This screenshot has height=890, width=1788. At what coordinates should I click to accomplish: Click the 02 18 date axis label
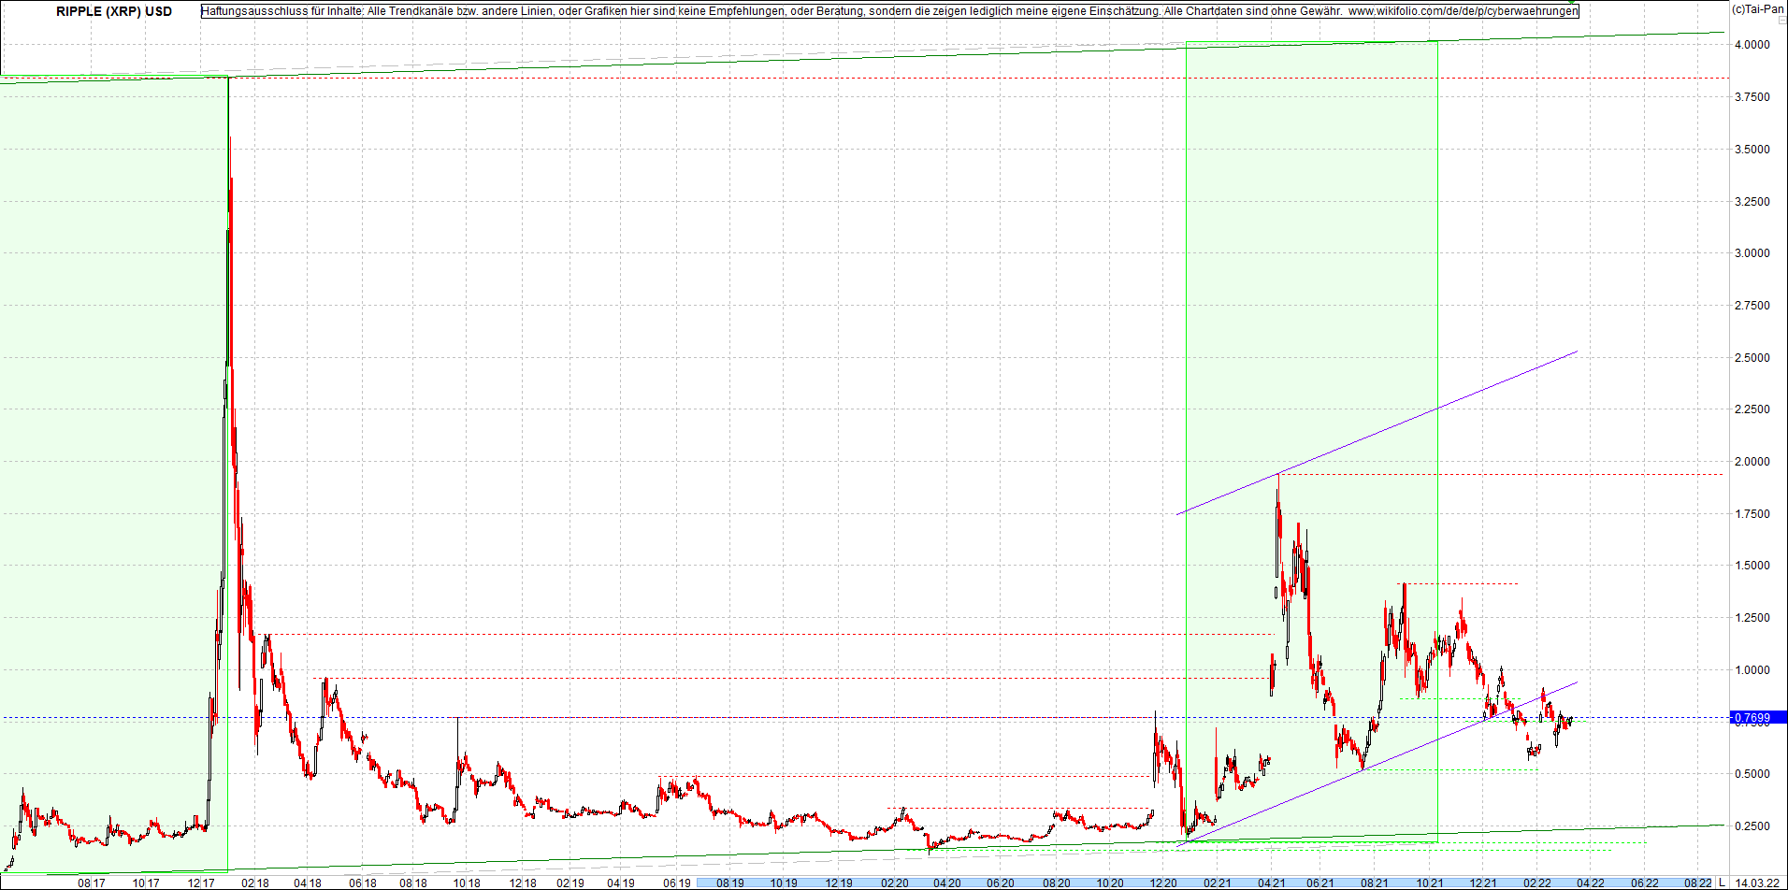pos(254,883)
